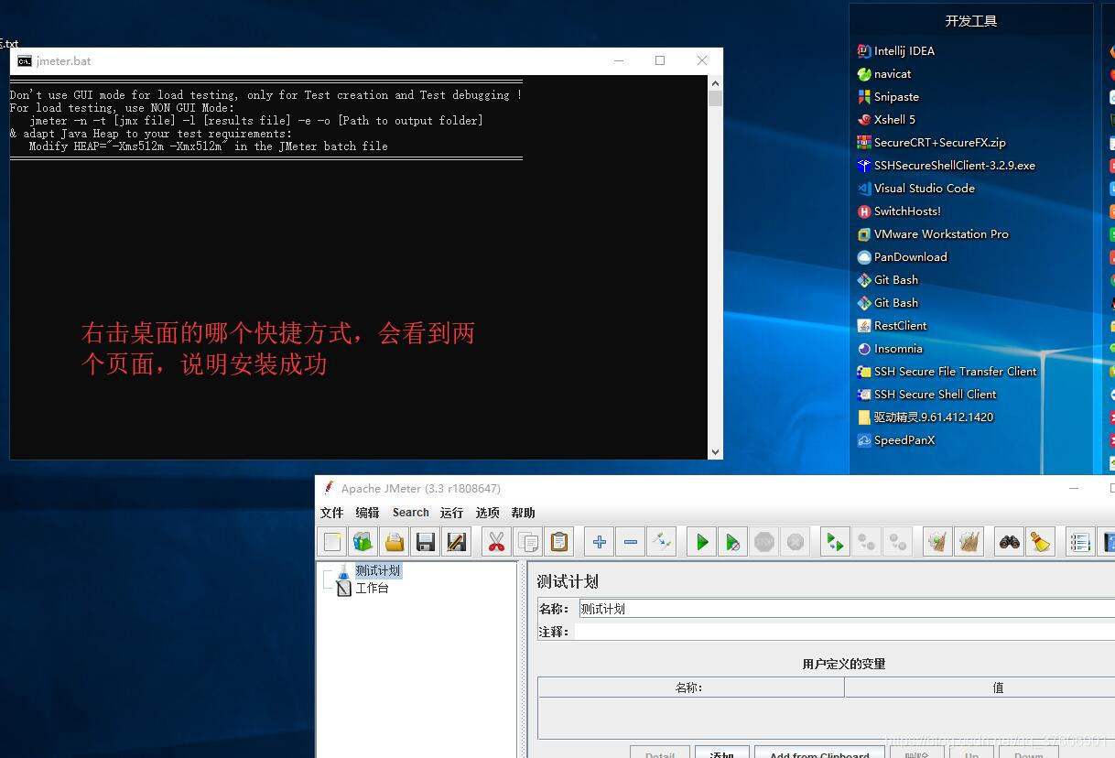The width and height of the screenshot is (1115, 758).
Task: Click the Save As icon with pencil
Action: tap(457, 542)
